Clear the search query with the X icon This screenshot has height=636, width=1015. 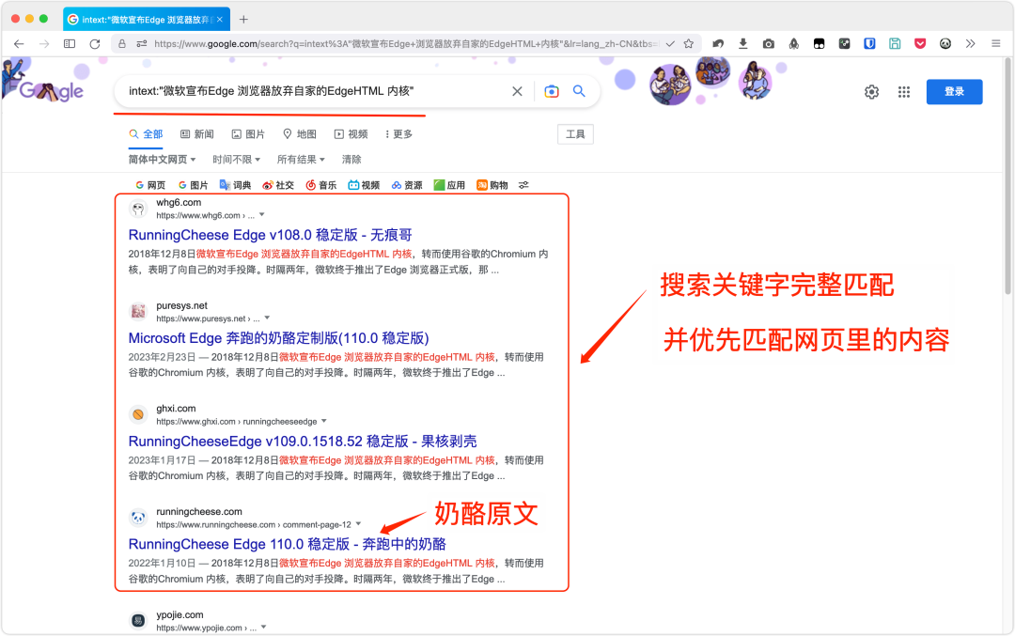click(x=517, y=91)
